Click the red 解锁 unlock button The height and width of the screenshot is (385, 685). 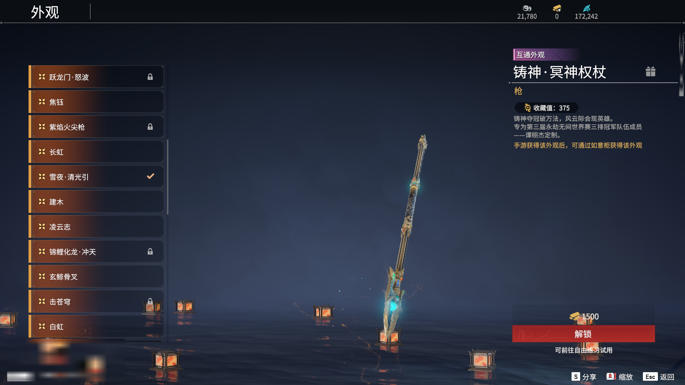click(x=584, y=334)
